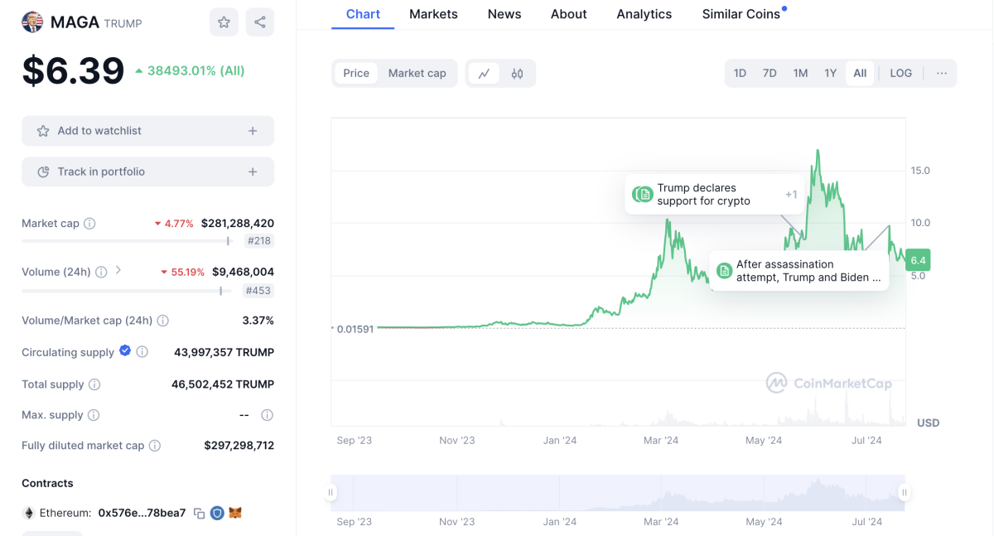994x536 pixels.
Task: Select the 1D time range
Action: click(740, 73)
